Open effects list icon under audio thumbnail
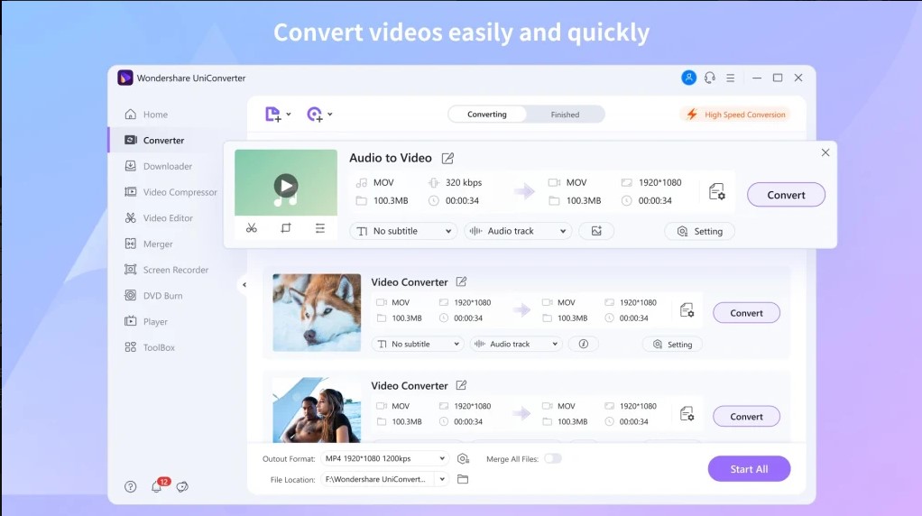 coord(320,227)
